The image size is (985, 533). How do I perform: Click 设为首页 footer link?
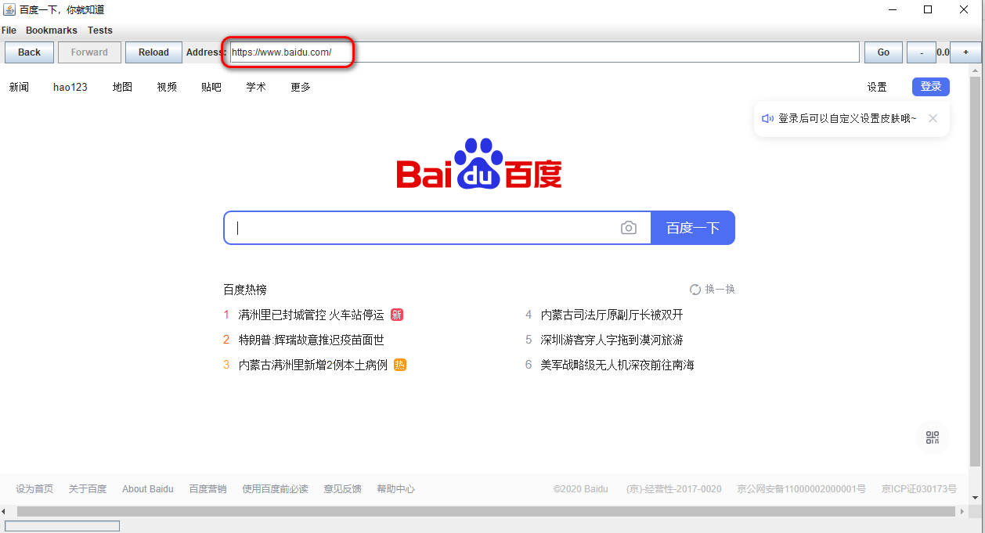(34, 489)
